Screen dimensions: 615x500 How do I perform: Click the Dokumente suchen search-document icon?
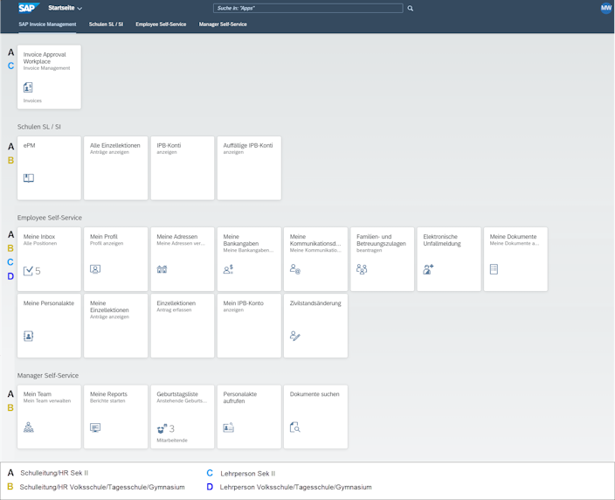click(x=295, y=427)
